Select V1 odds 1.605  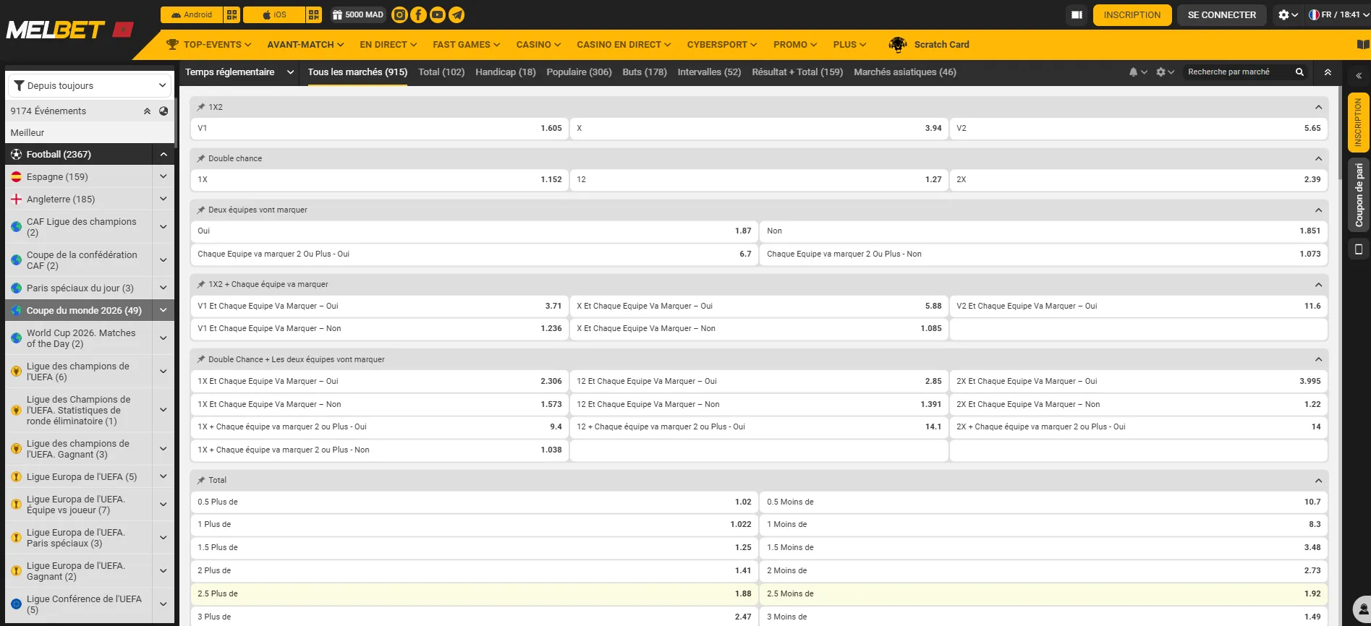point(379,128)
